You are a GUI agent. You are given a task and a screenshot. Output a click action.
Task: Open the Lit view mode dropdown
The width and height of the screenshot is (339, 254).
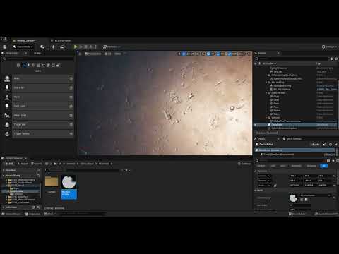pyautogui.click(x=108, y=54)
